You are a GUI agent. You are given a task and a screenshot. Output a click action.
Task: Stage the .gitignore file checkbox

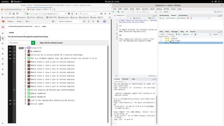(x=161, y=38)
